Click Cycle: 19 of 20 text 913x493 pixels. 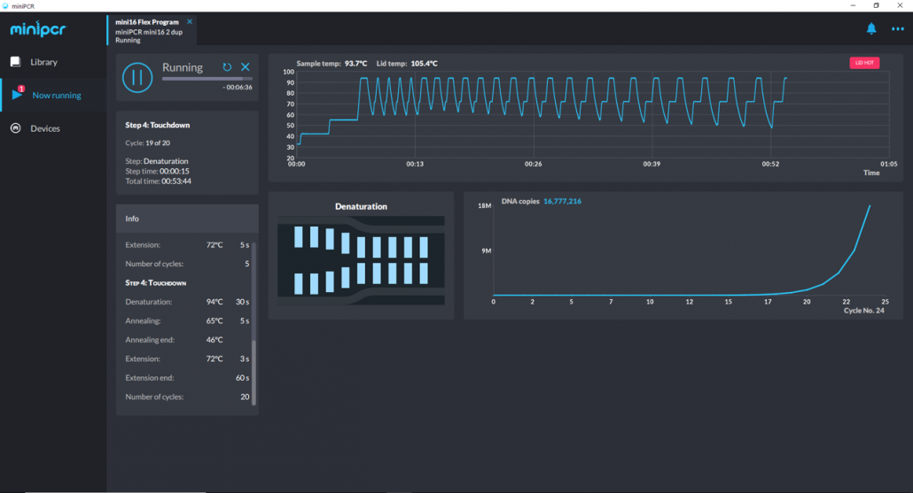[x=147, y=143]
